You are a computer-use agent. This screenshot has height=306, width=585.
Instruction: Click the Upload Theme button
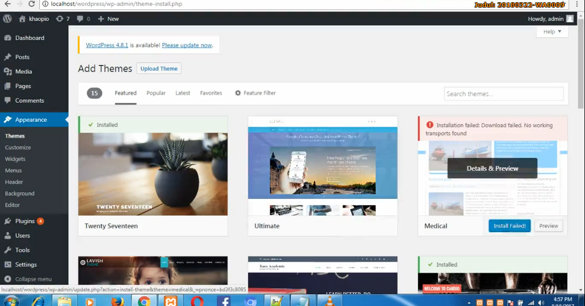[x=159, y=68]
